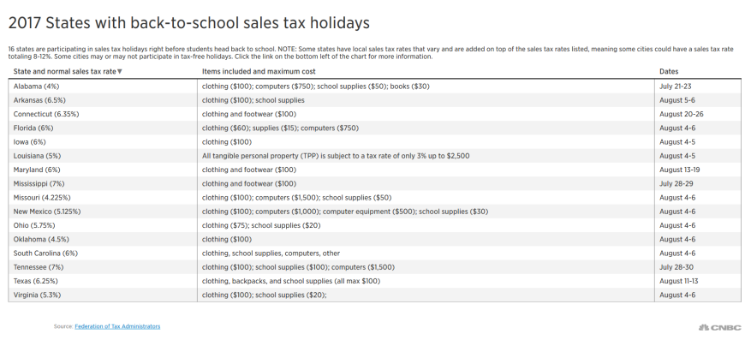Viewport: 745px width, 340px height.
Task: Select Tennessee July 28-30 date cell
Action: click(x=698, y=267)
